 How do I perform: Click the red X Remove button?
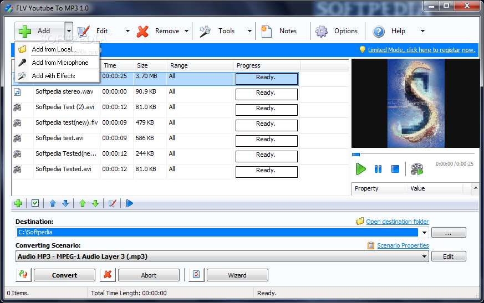158,31
